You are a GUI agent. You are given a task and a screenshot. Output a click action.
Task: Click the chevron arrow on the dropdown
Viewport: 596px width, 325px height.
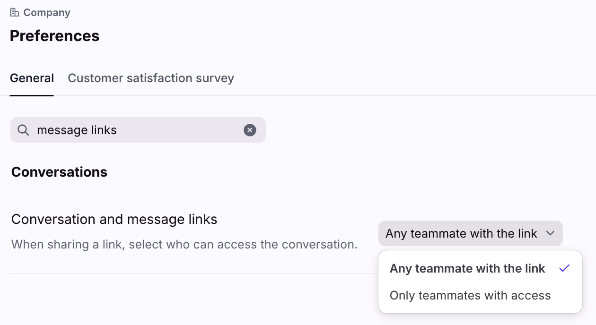point(550,233)
